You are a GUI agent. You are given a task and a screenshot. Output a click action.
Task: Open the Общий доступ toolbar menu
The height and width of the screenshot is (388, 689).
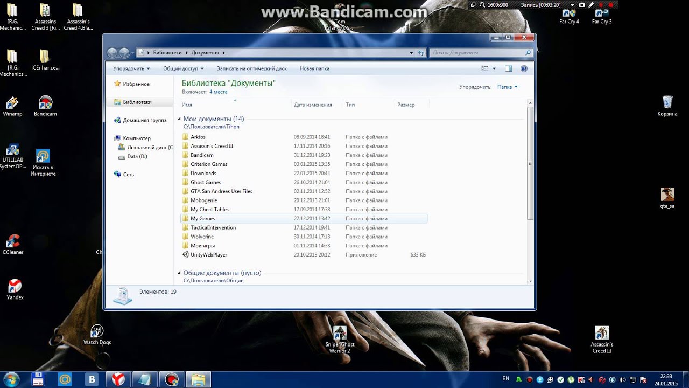coord(184,68)
